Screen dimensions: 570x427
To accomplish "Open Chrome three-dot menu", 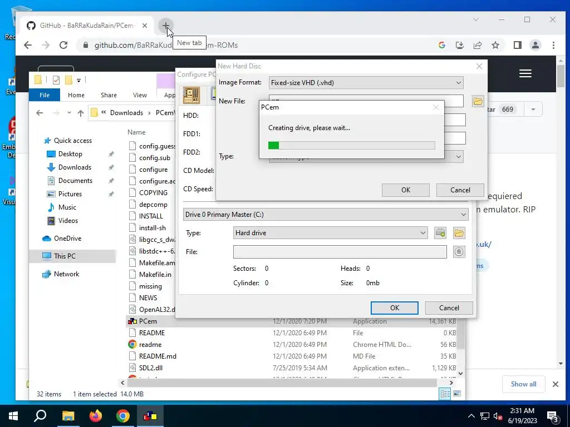I will pos(553,45).
